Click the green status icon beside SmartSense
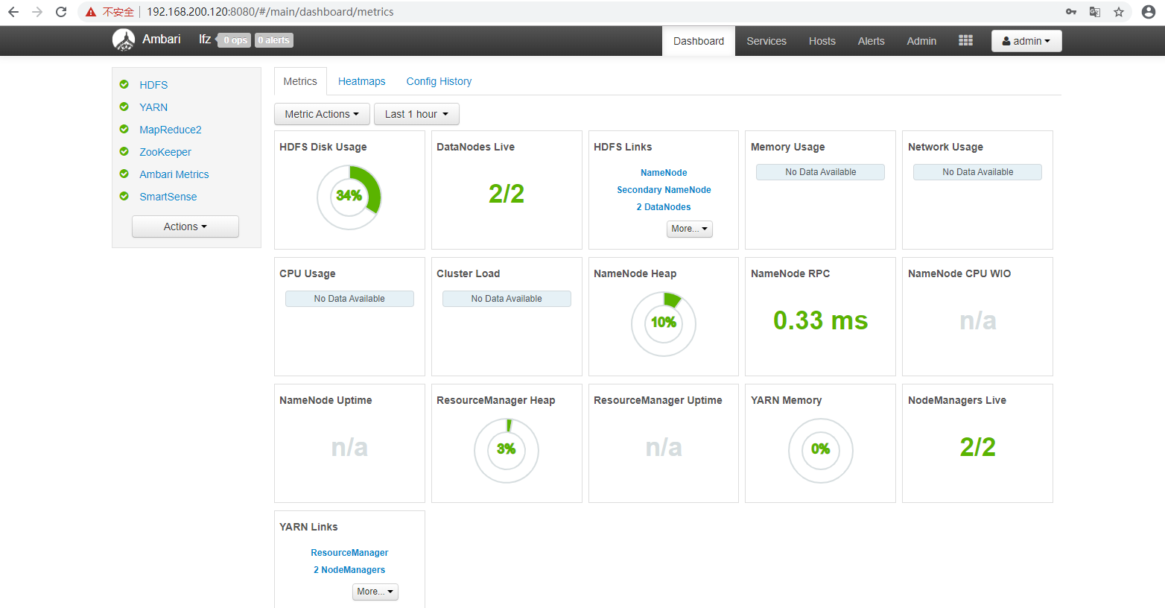The width and height of the screenshot is (1165, 608). (x=124, y=196)
